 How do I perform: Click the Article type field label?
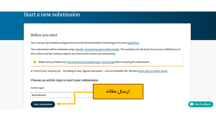38,88
